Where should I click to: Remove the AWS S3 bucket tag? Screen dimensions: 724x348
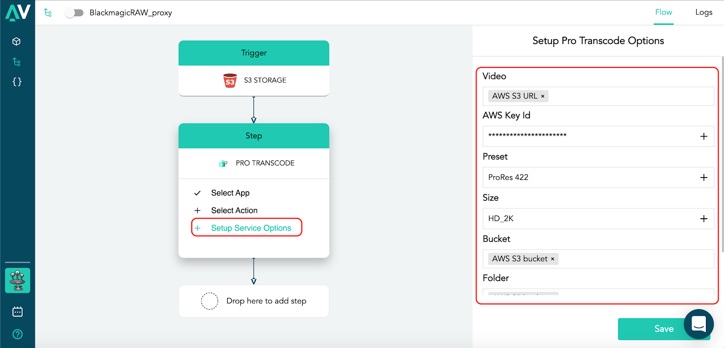coord(553,259)
